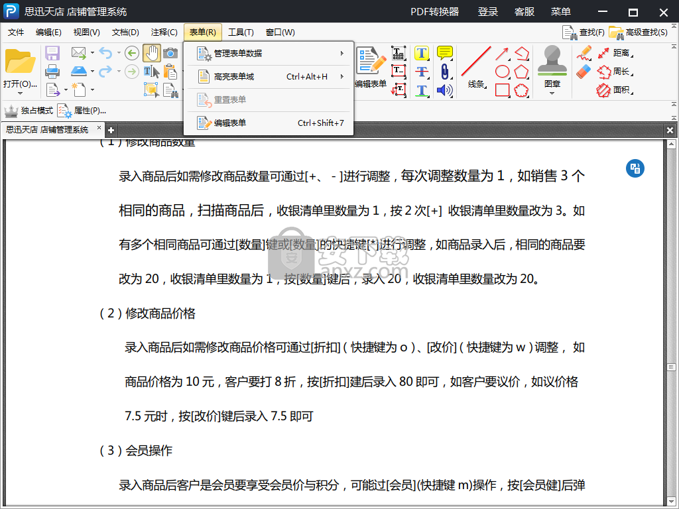679x509 pixels.
Task: Select the Sound speaker tool
Action: 445,90
